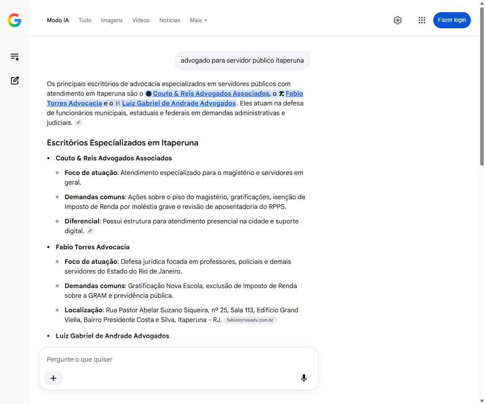Click 'Foco de atuação' under Couto & Reis
Image resolution: width=485 pixels, height=404 pixels.
[91, 173]
